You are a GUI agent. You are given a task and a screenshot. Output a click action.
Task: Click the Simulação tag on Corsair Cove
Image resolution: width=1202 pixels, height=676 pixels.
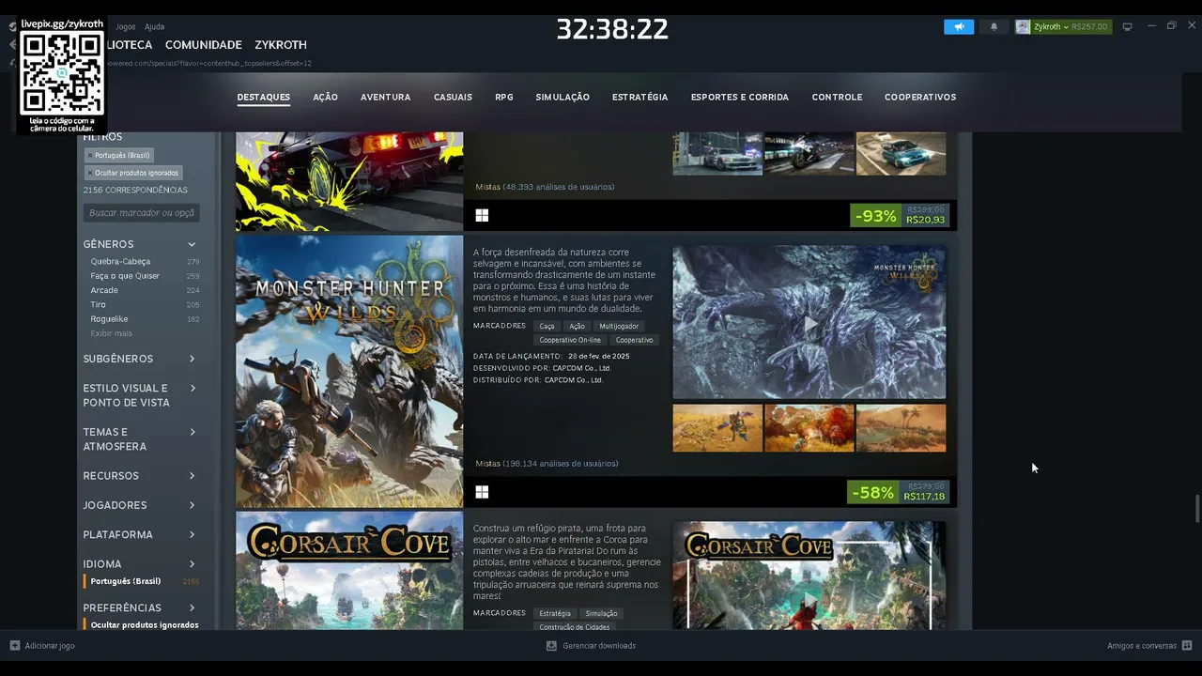pyautogui.click(x=601, y=613)
